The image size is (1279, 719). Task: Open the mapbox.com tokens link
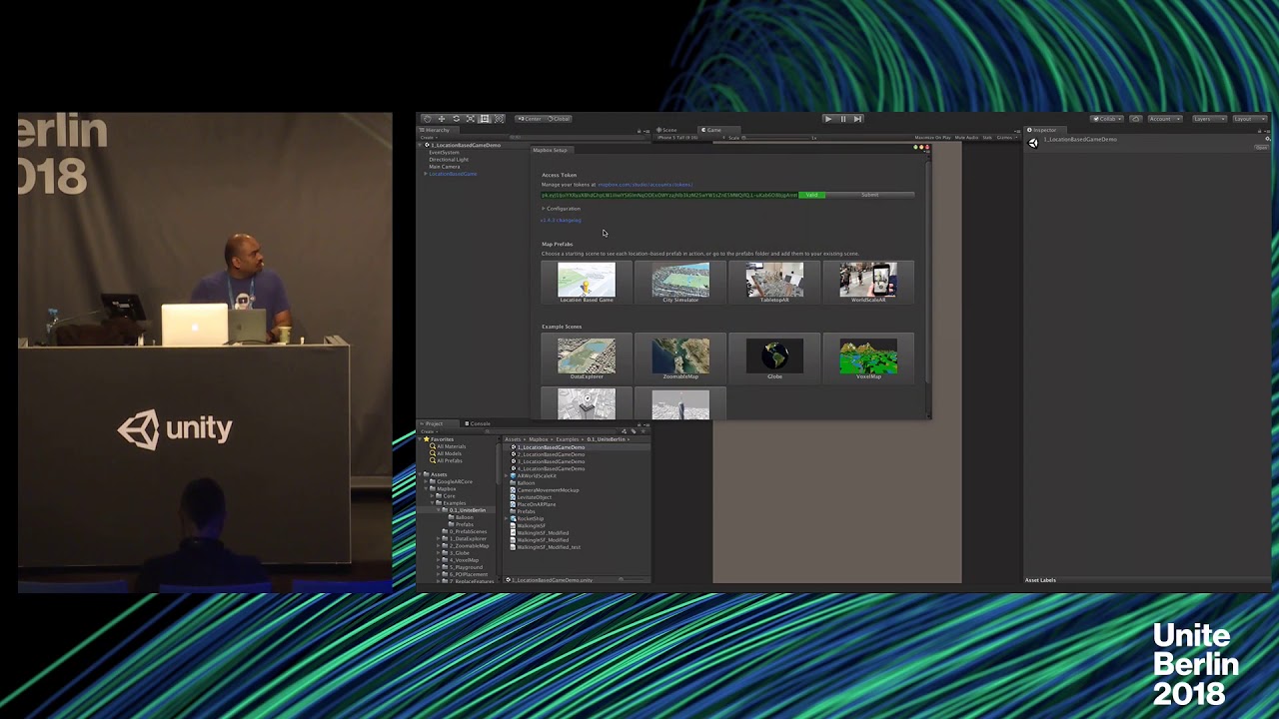[644, 185]
